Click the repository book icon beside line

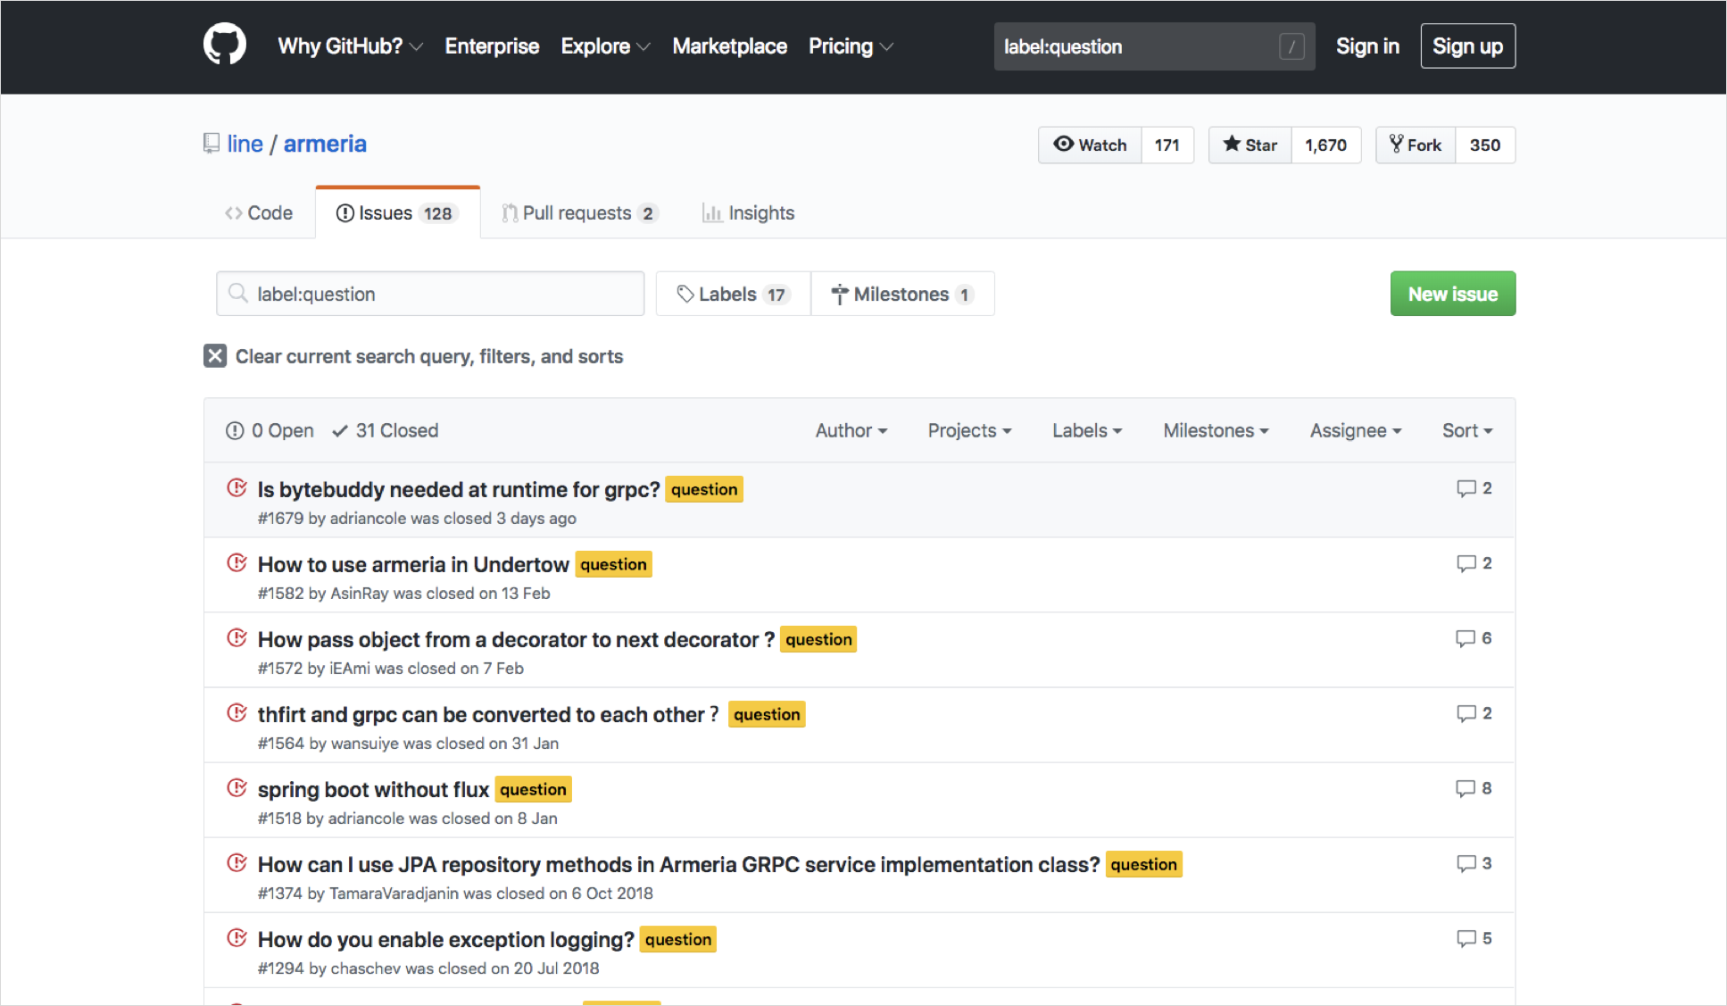click(x=212, y=144)
